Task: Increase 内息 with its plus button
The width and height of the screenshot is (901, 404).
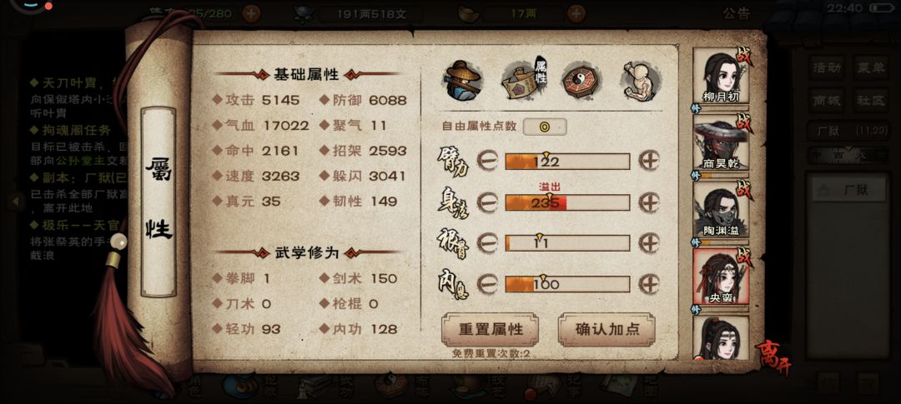Action: (x=649, y=283)
